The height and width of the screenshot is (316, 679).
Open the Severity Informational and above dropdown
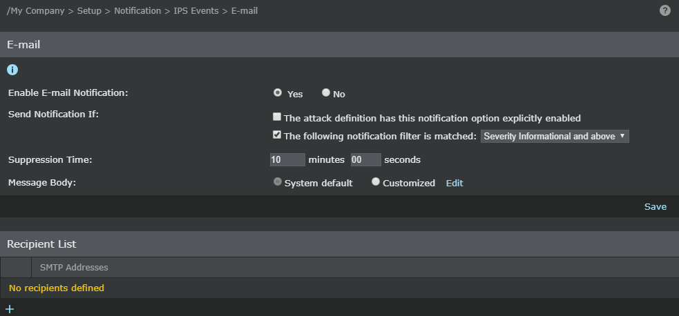pos(555,136)
